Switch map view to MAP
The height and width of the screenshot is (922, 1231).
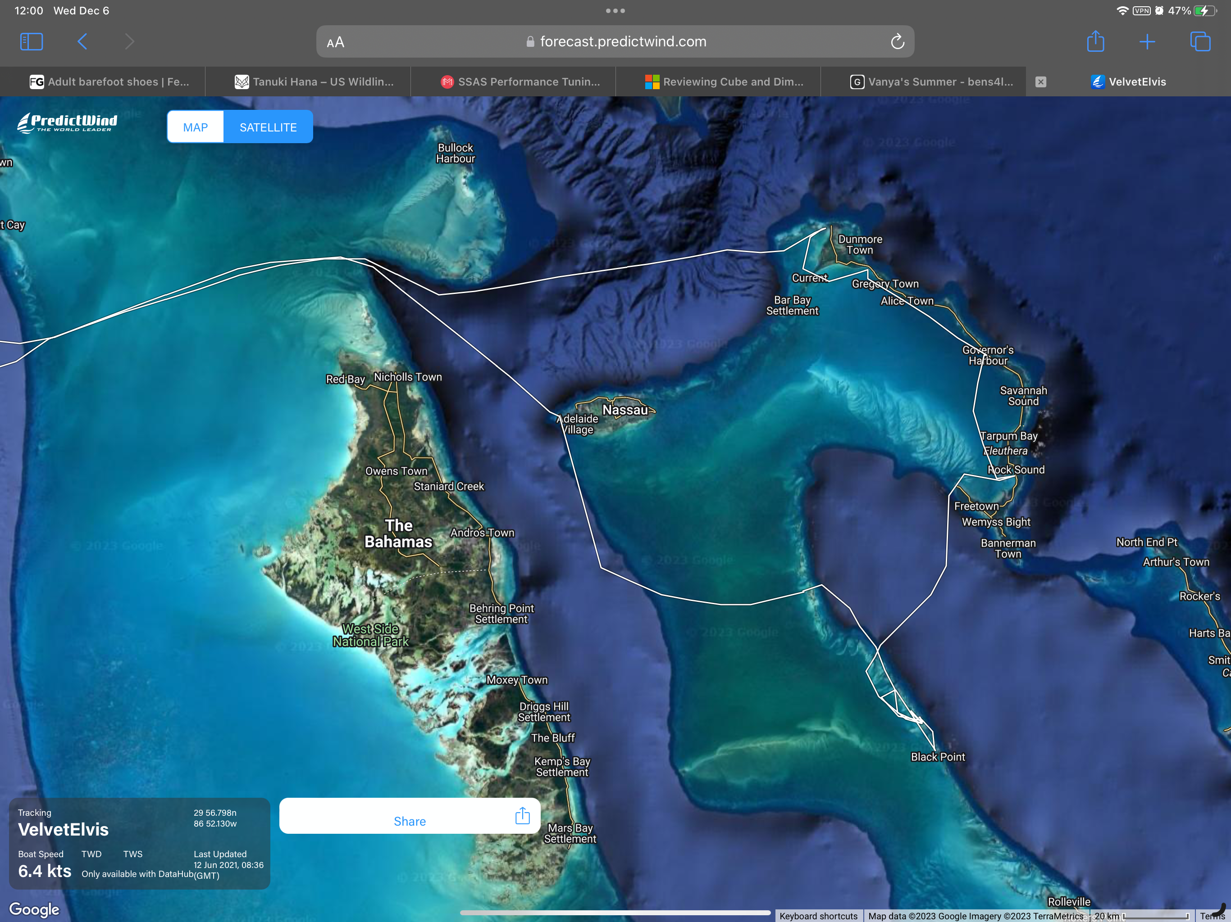pos(196,127)
